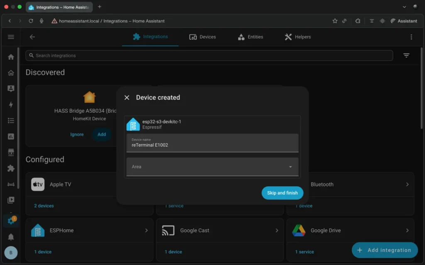Open user profile avatar B

(x=11, y=253)
